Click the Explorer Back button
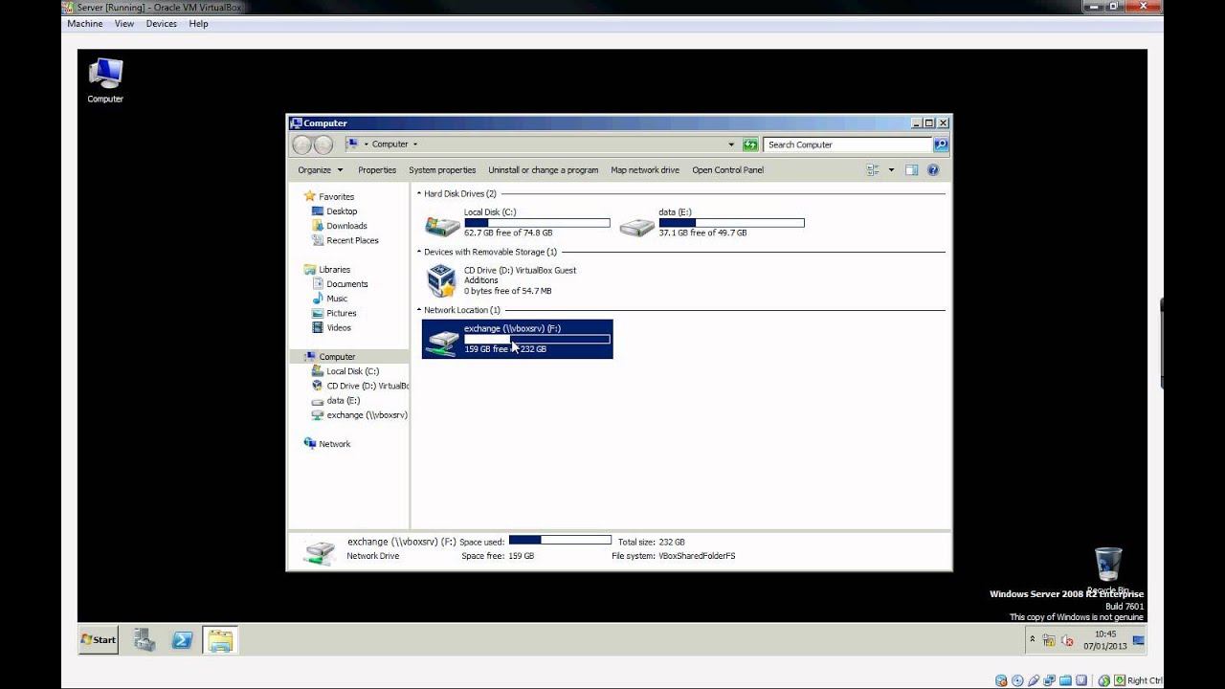 point(302,144)
